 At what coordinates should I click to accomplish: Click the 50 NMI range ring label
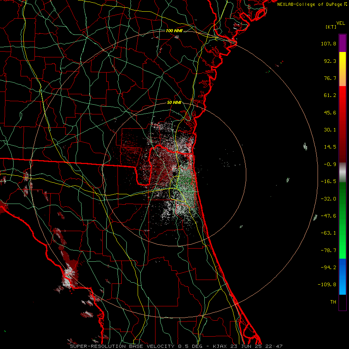tap(174, 102)
